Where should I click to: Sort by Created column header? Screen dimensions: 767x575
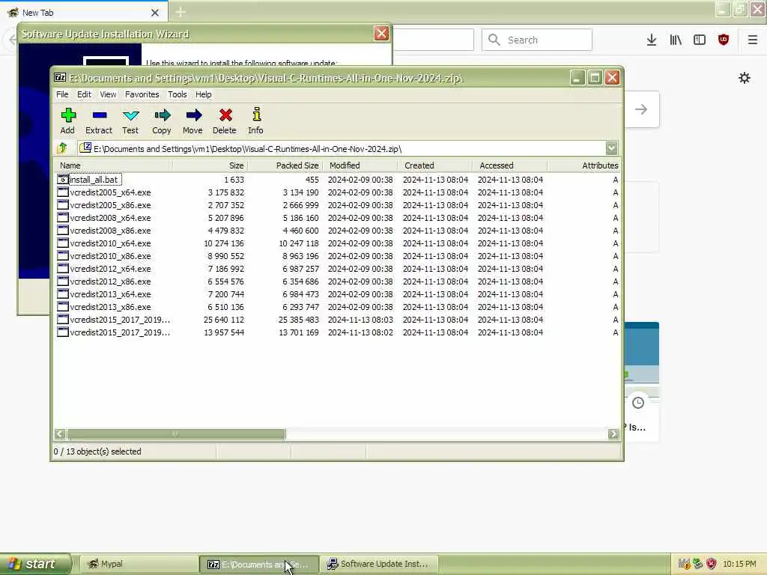[x=435, y=165]
